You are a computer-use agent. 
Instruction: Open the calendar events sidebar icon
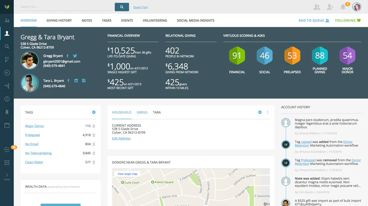click(7, 125)
